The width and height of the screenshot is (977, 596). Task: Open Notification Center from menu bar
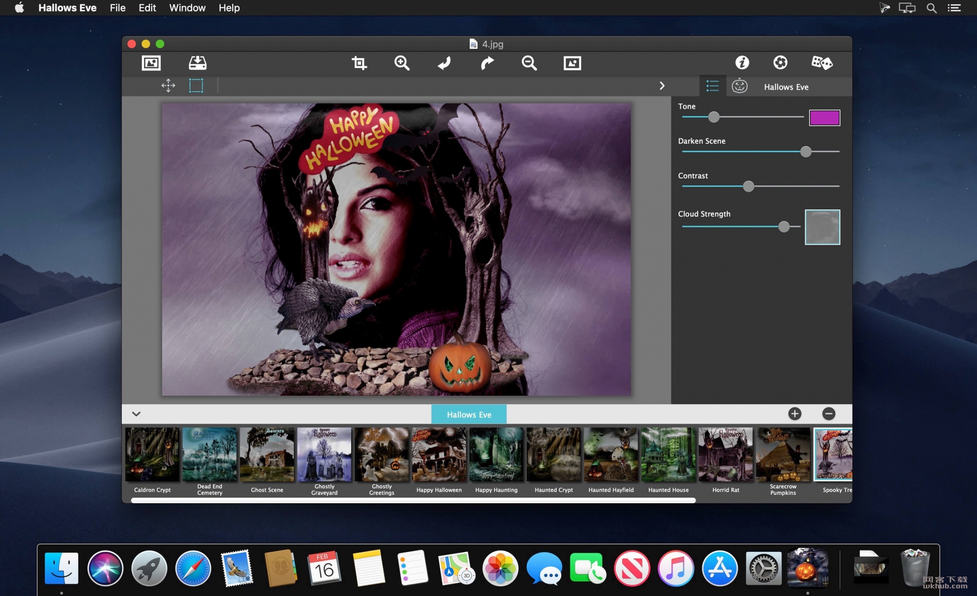click(954, 8)
